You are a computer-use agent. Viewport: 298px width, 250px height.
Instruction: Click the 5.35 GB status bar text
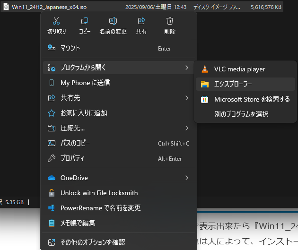coord(15,202)
